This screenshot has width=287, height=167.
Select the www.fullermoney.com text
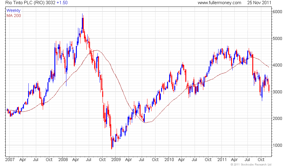[219, 3]
